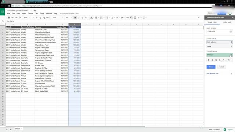This screenshot has height=132, width=235.
Task: Open the today value dropdown
Action: pos(220,47)
